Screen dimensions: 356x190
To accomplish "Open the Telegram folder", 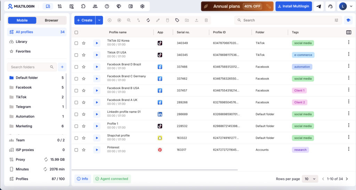I will pyautogui.click(x=36, y=107).
